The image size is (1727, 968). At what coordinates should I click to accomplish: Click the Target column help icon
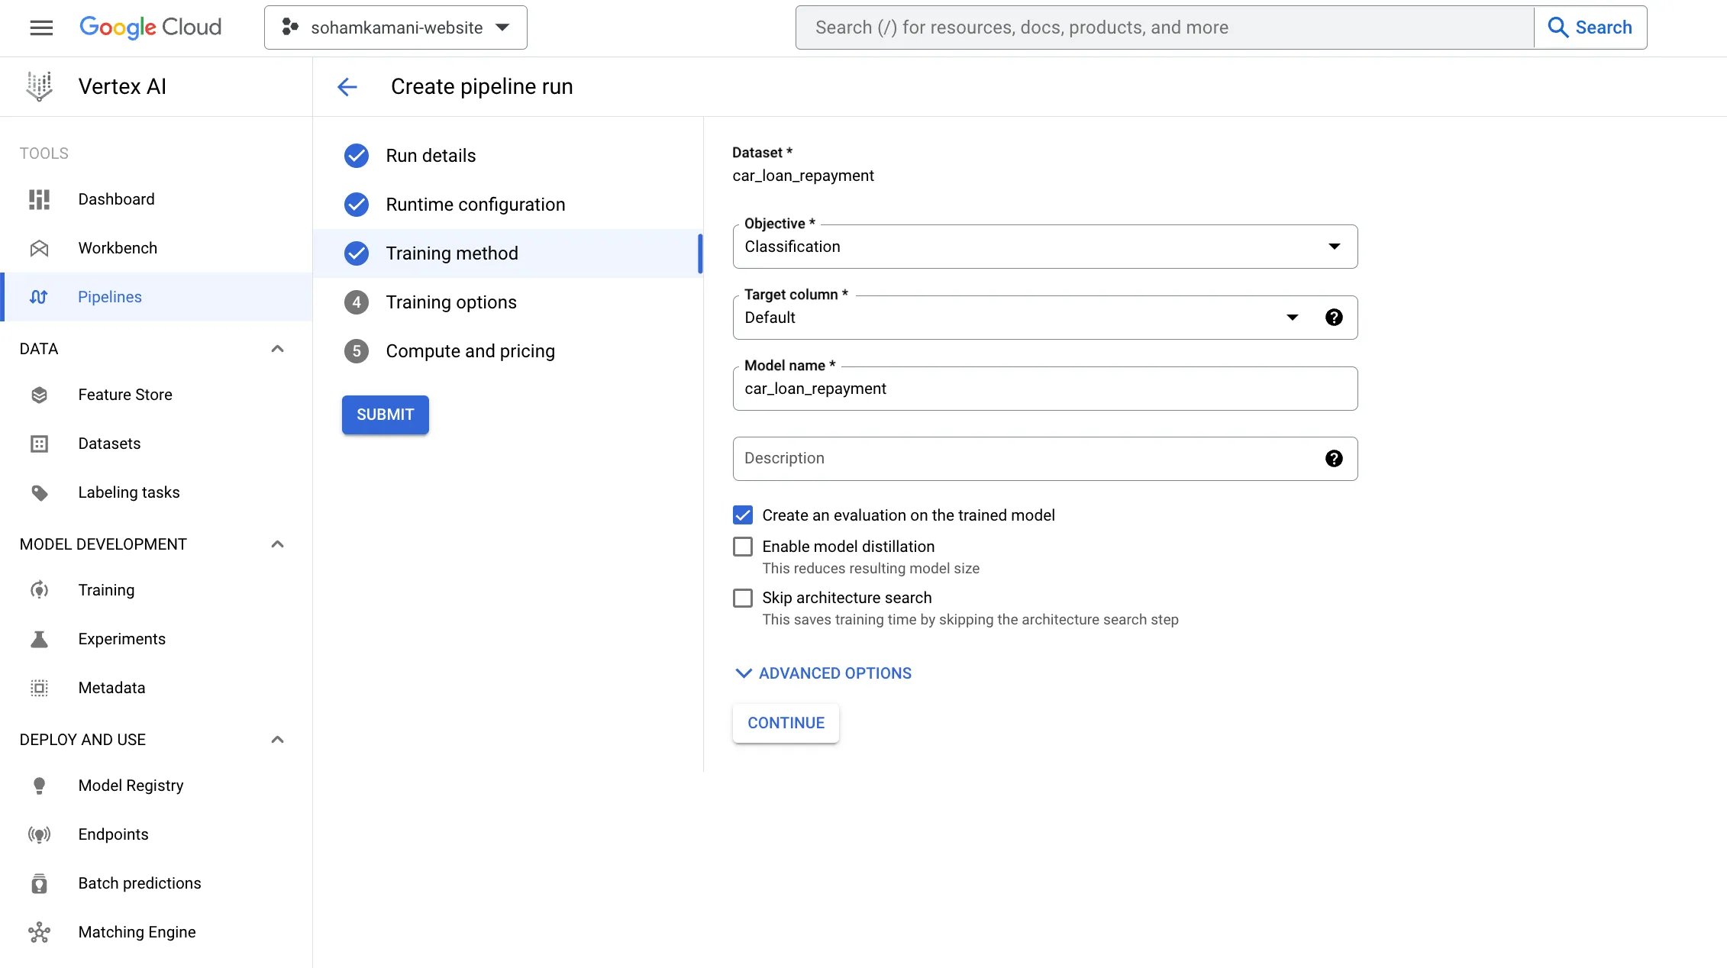[x=1334, y=318]
